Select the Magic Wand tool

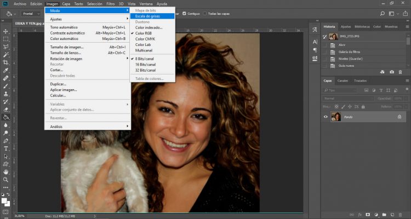[5, 55]
